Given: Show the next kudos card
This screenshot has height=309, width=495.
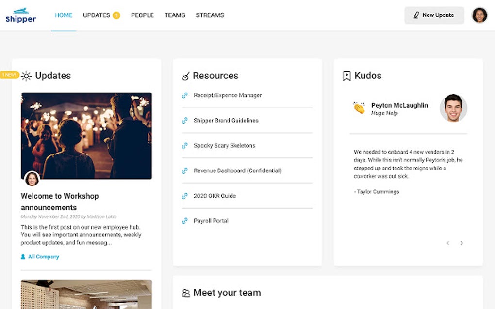Looking at the screenshot, I should pyautogui.click(x=462, y=243).
